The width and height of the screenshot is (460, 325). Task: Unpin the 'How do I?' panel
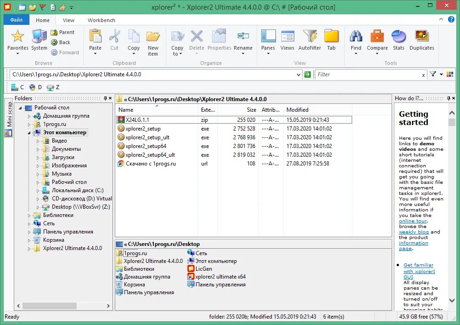(x=449, y=98)
